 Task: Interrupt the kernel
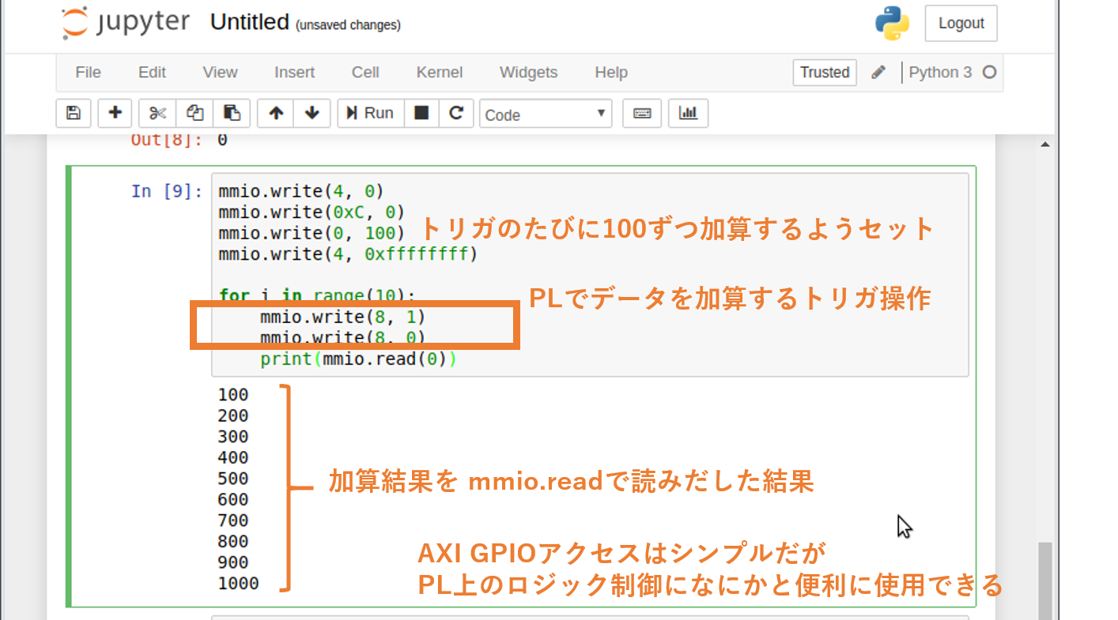coord(421,113)
